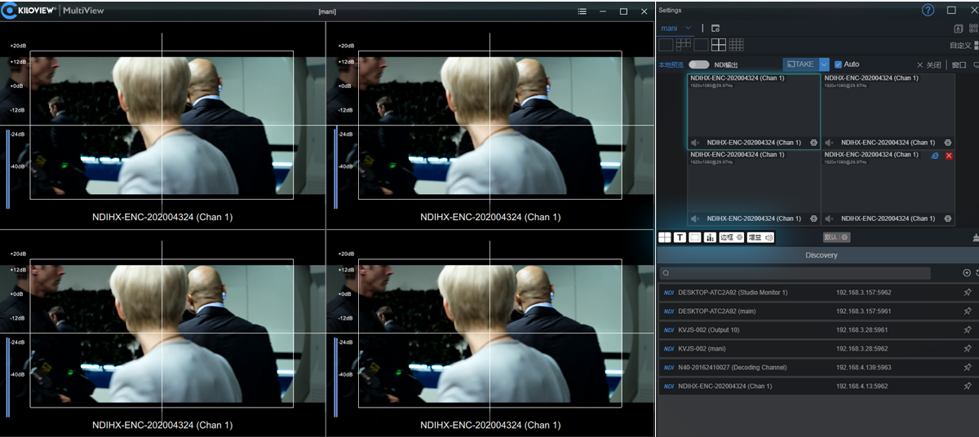Open the MultiView hamburger menu icon
The height and width of the screenshot is (437, 979).
coord(582,11)
